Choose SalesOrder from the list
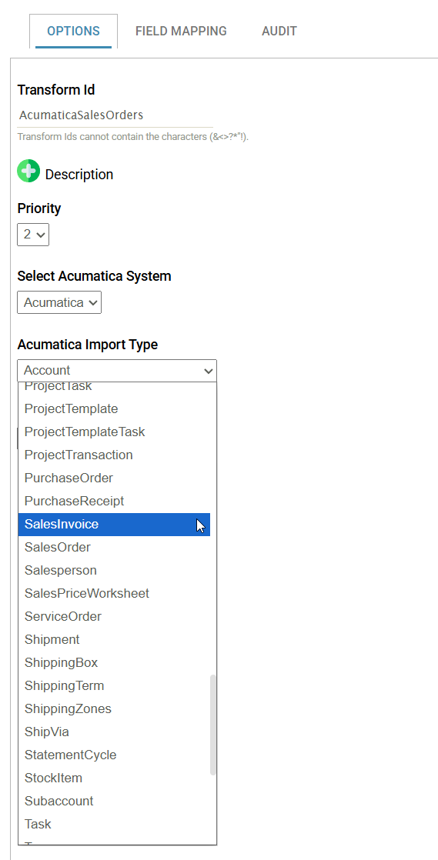Viewport: 438px width, 860px height. pos(114,548)
